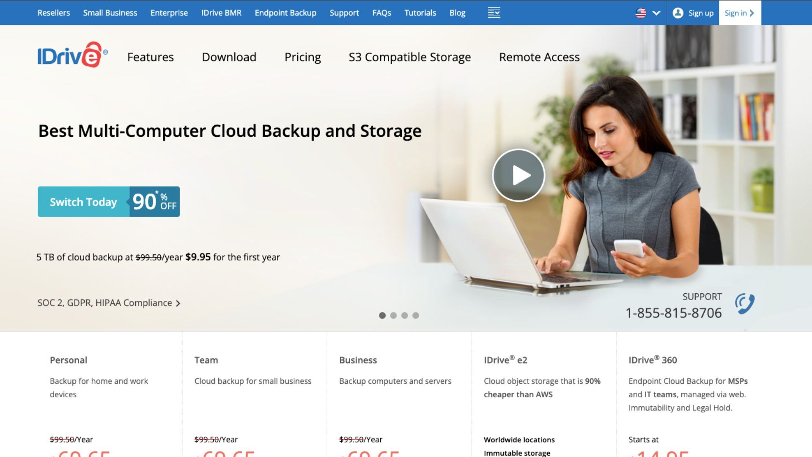Click the IDrive 360 plan heading
This screenshot has width=812, height=457.
pos(653,360)
